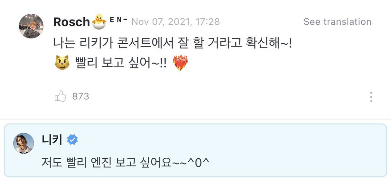The width and height of the screenshot is (391, 188).
Task: Click See translation link
Action: point(337,22)
